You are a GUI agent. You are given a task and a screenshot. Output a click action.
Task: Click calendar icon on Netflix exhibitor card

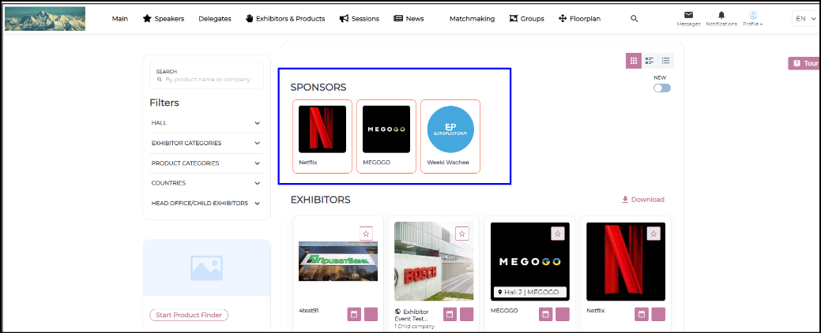[642, 314]
